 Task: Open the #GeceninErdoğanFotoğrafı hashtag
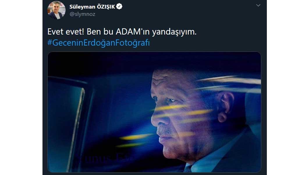[99, 43]
